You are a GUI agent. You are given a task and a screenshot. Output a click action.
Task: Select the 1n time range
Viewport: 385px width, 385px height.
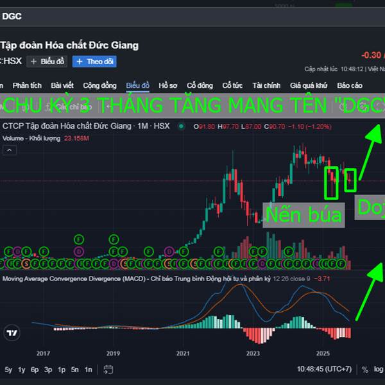coord(88,370)
